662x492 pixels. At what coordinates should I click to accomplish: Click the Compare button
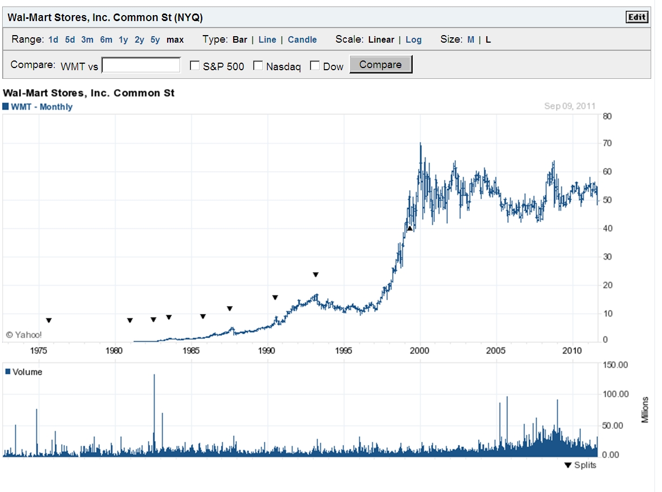click(x=381, y=64)
